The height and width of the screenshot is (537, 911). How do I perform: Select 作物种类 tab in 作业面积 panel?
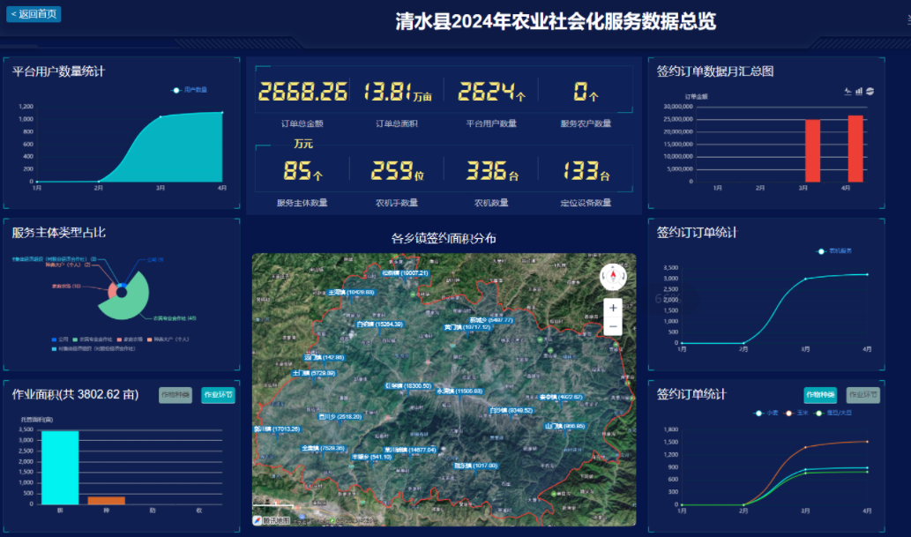175,395
